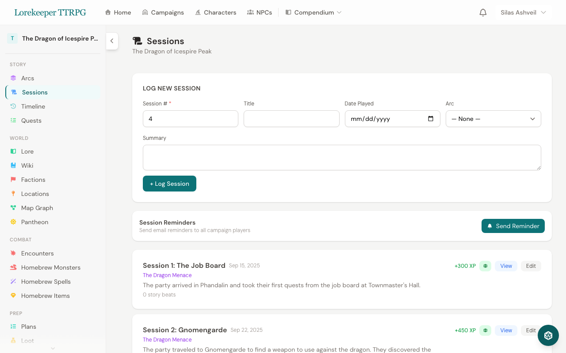Open Homebrew Spells
This screenshot has width=566, height=353.
pos(45,281)
